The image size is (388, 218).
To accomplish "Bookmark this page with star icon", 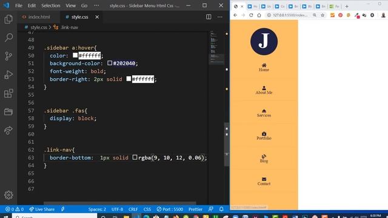I will tap(323, 15).
